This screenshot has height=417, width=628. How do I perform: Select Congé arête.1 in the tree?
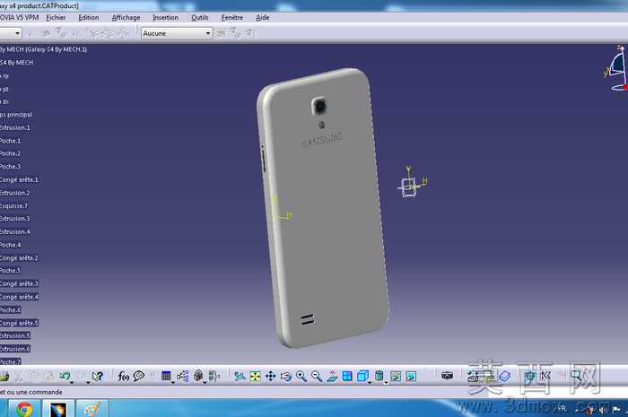[19, 179]
